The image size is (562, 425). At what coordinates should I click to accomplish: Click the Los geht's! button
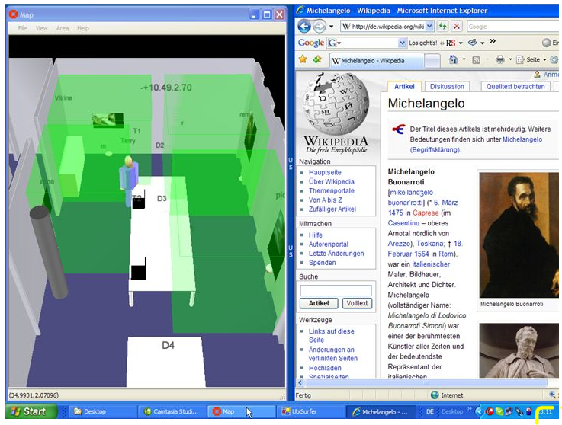click(x=422, y=43)
